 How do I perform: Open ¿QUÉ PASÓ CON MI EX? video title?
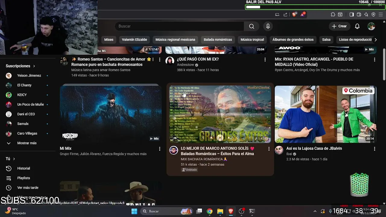198,59
